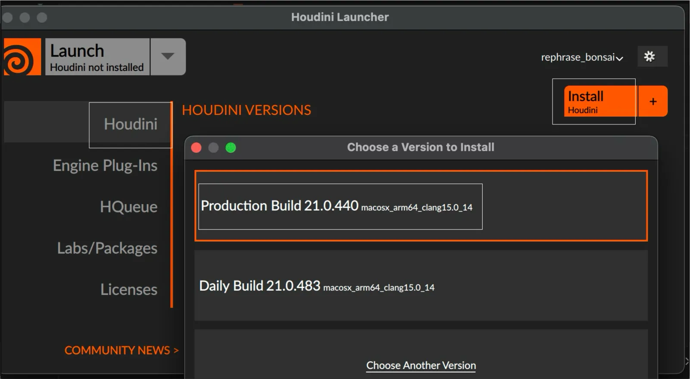Open the COMMUNITY NEWS link
Viewport: 690px width, 379px height.
(121, 350)
